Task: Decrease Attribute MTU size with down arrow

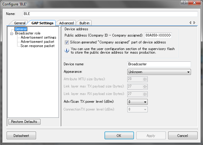Action: pos(145,80)
